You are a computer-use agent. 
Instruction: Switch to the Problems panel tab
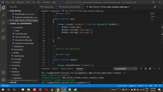(45, 69)
